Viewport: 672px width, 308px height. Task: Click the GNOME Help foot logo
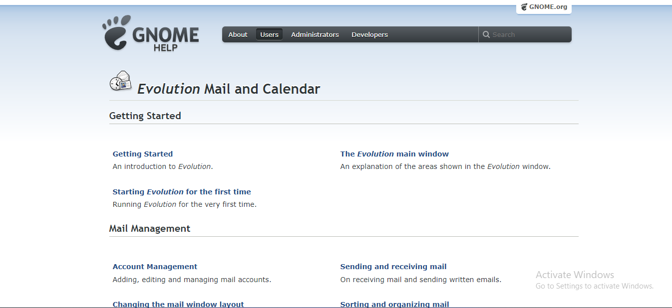[116, 33]
